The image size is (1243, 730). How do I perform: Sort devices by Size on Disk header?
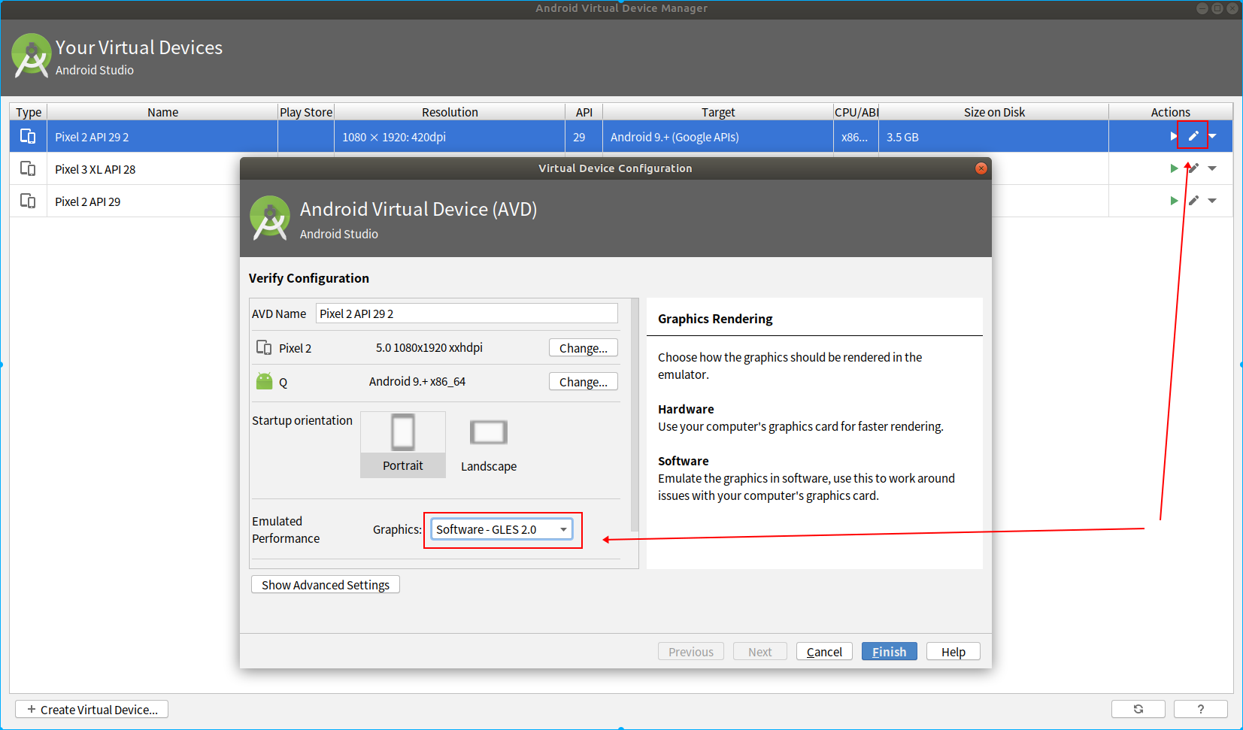pos(994,112)
